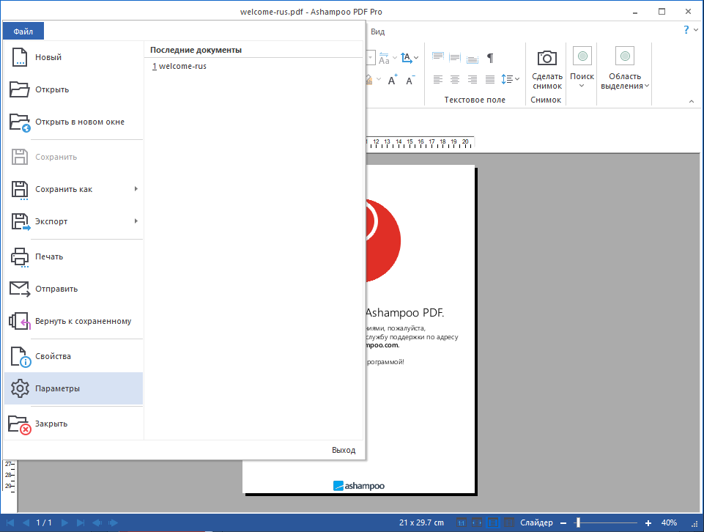Image resolution: width=704 pixels, height=532 pixels.
Task: Align text box content to bottom
Action: coord(473,58)
